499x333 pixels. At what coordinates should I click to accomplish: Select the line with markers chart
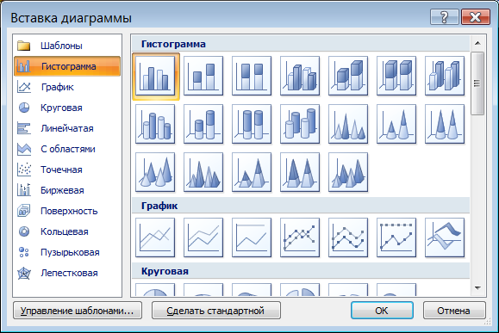click(x=300, y=237)
